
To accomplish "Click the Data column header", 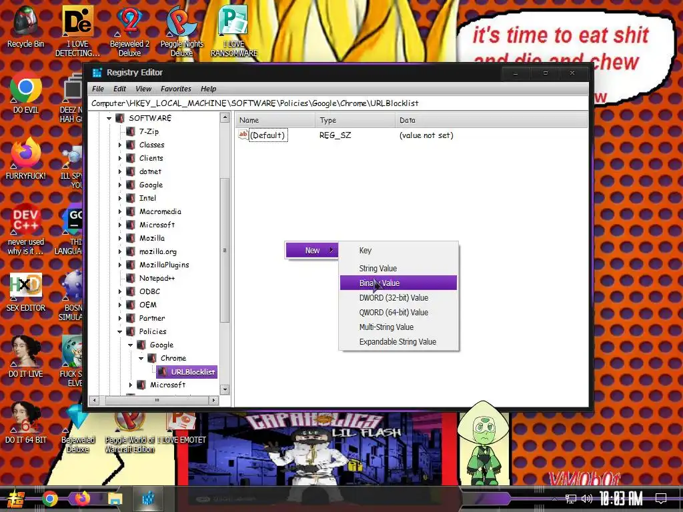I will (492, 120).
